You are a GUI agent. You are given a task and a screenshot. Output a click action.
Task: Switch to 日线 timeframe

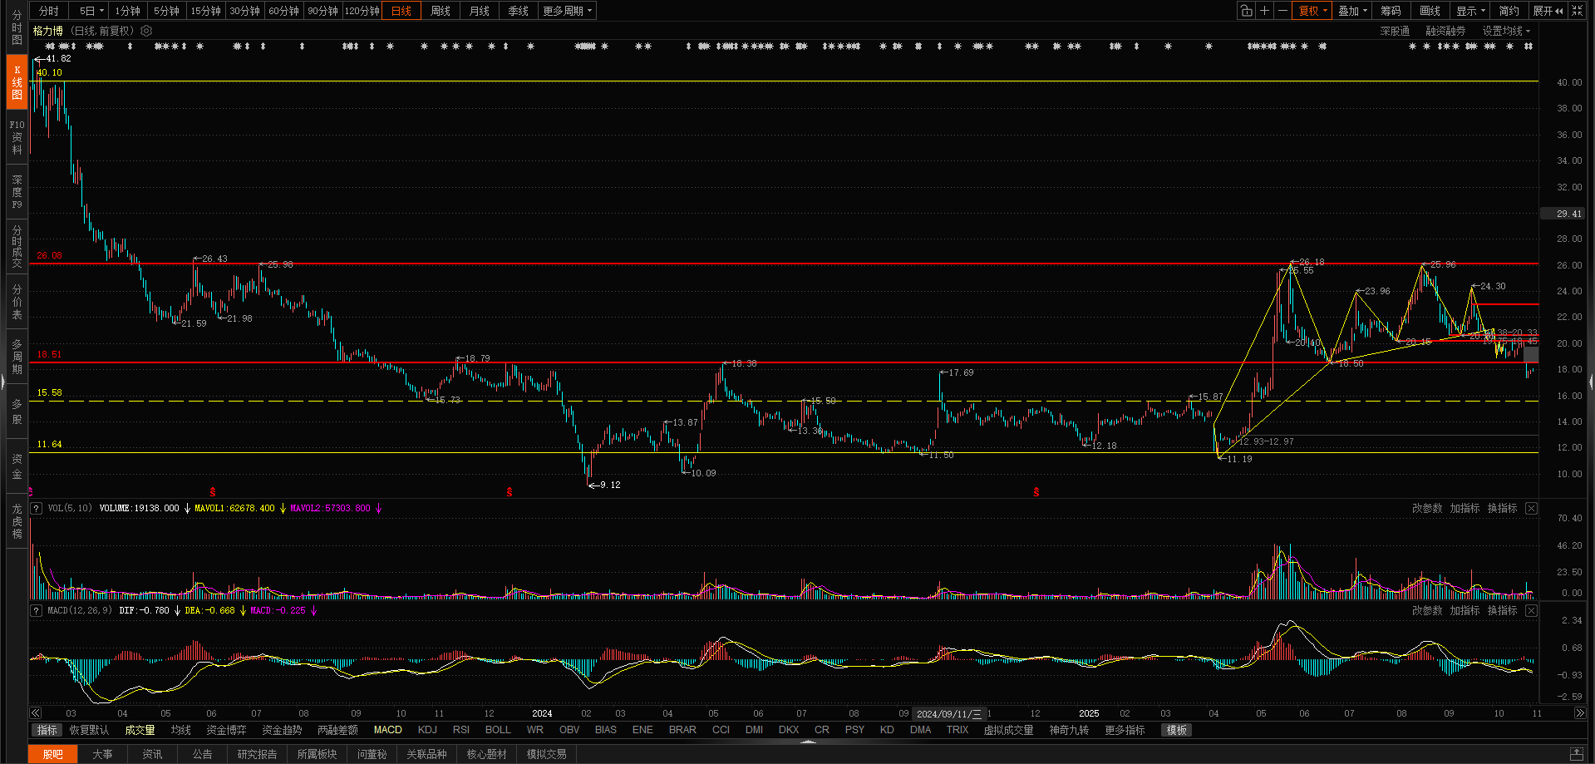pos(401,11)
